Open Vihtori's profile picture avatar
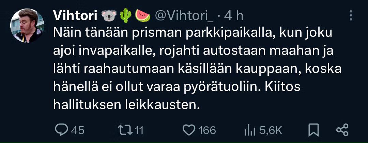 point(27,25)
